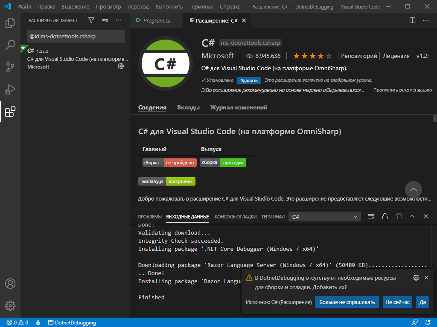
Task: Open the Search view
Action: pos(10,45)
